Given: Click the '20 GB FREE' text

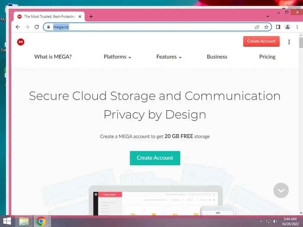Looking at the screenshot, I should coord(179,136).
